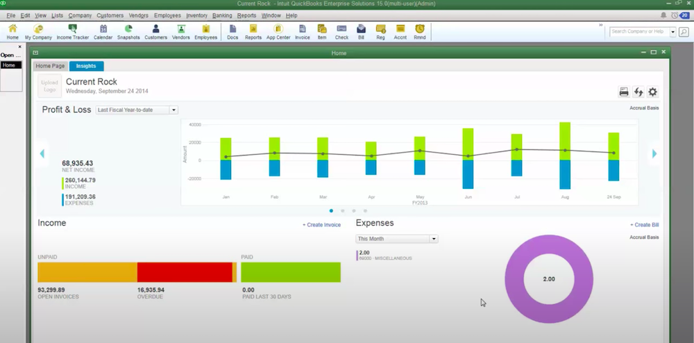The width and height of the screenshot is (694, 343).
Task: Create an Invoice from the toolbar icon
Action: click(x=303, y=32)
